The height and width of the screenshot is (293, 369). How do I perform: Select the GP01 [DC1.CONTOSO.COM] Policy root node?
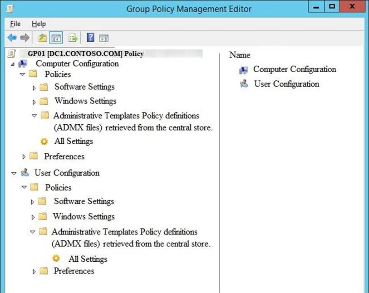(x=85, y=54)
